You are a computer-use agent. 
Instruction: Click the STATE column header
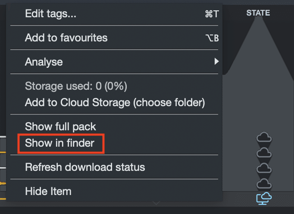[x=258, y=13]
